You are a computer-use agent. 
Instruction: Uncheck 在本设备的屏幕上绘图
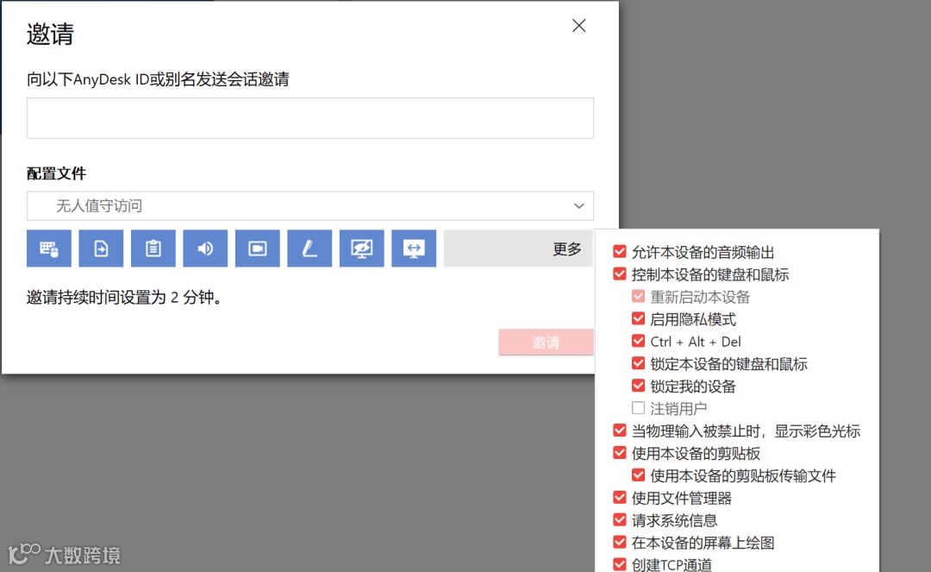tap(619, 543)
